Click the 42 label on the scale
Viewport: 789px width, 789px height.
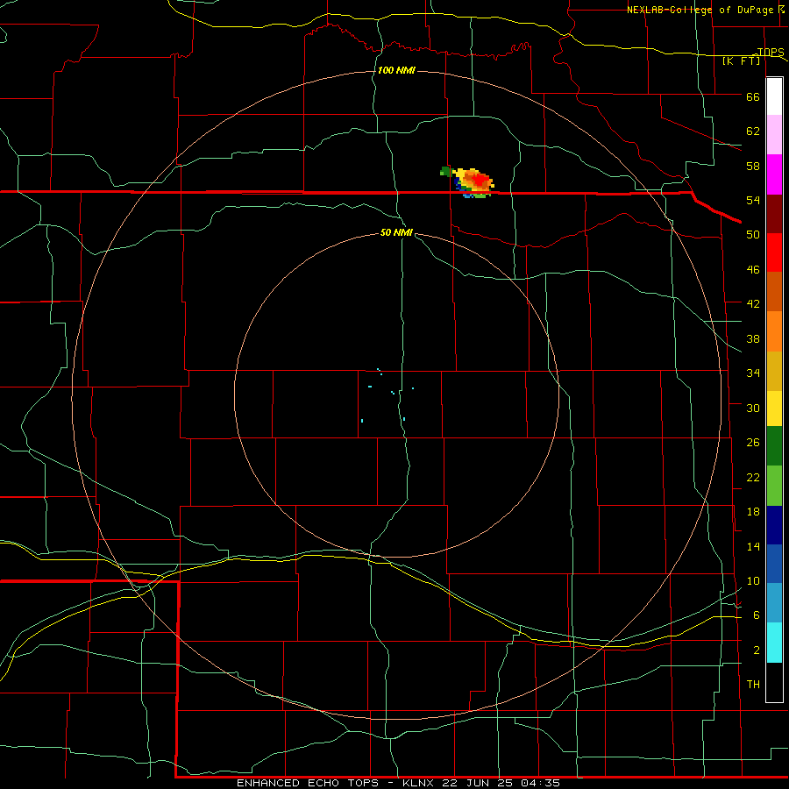pos(753,304)
